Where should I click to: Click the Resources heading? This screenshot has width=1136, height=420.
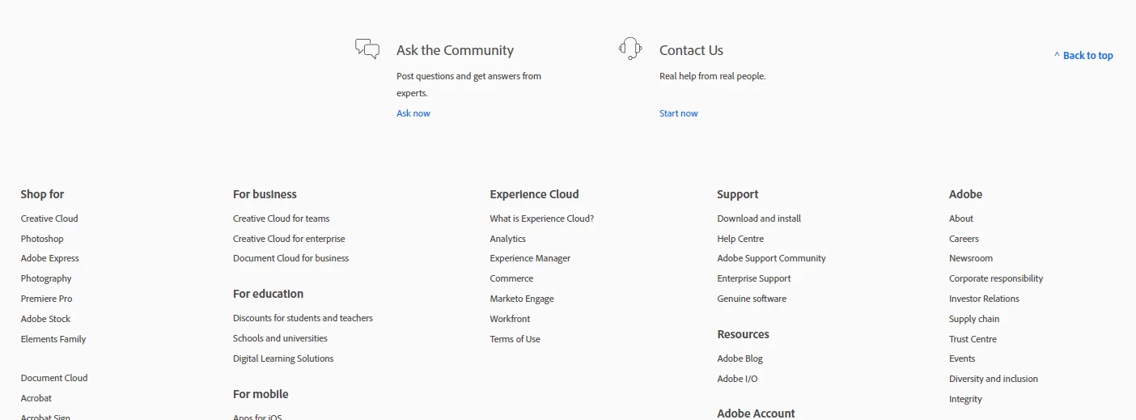point(743,334)
